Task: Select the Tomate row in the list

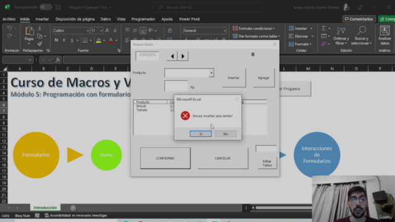Action: [x=142, y=110]
